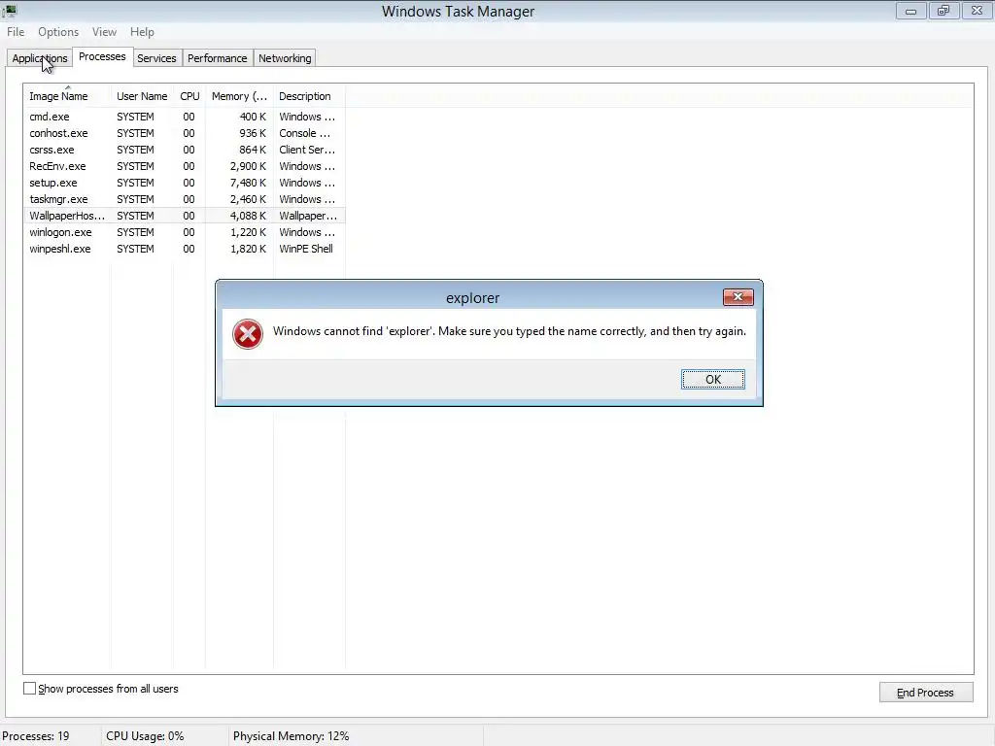Switch to the Services tab

[156, 58]
